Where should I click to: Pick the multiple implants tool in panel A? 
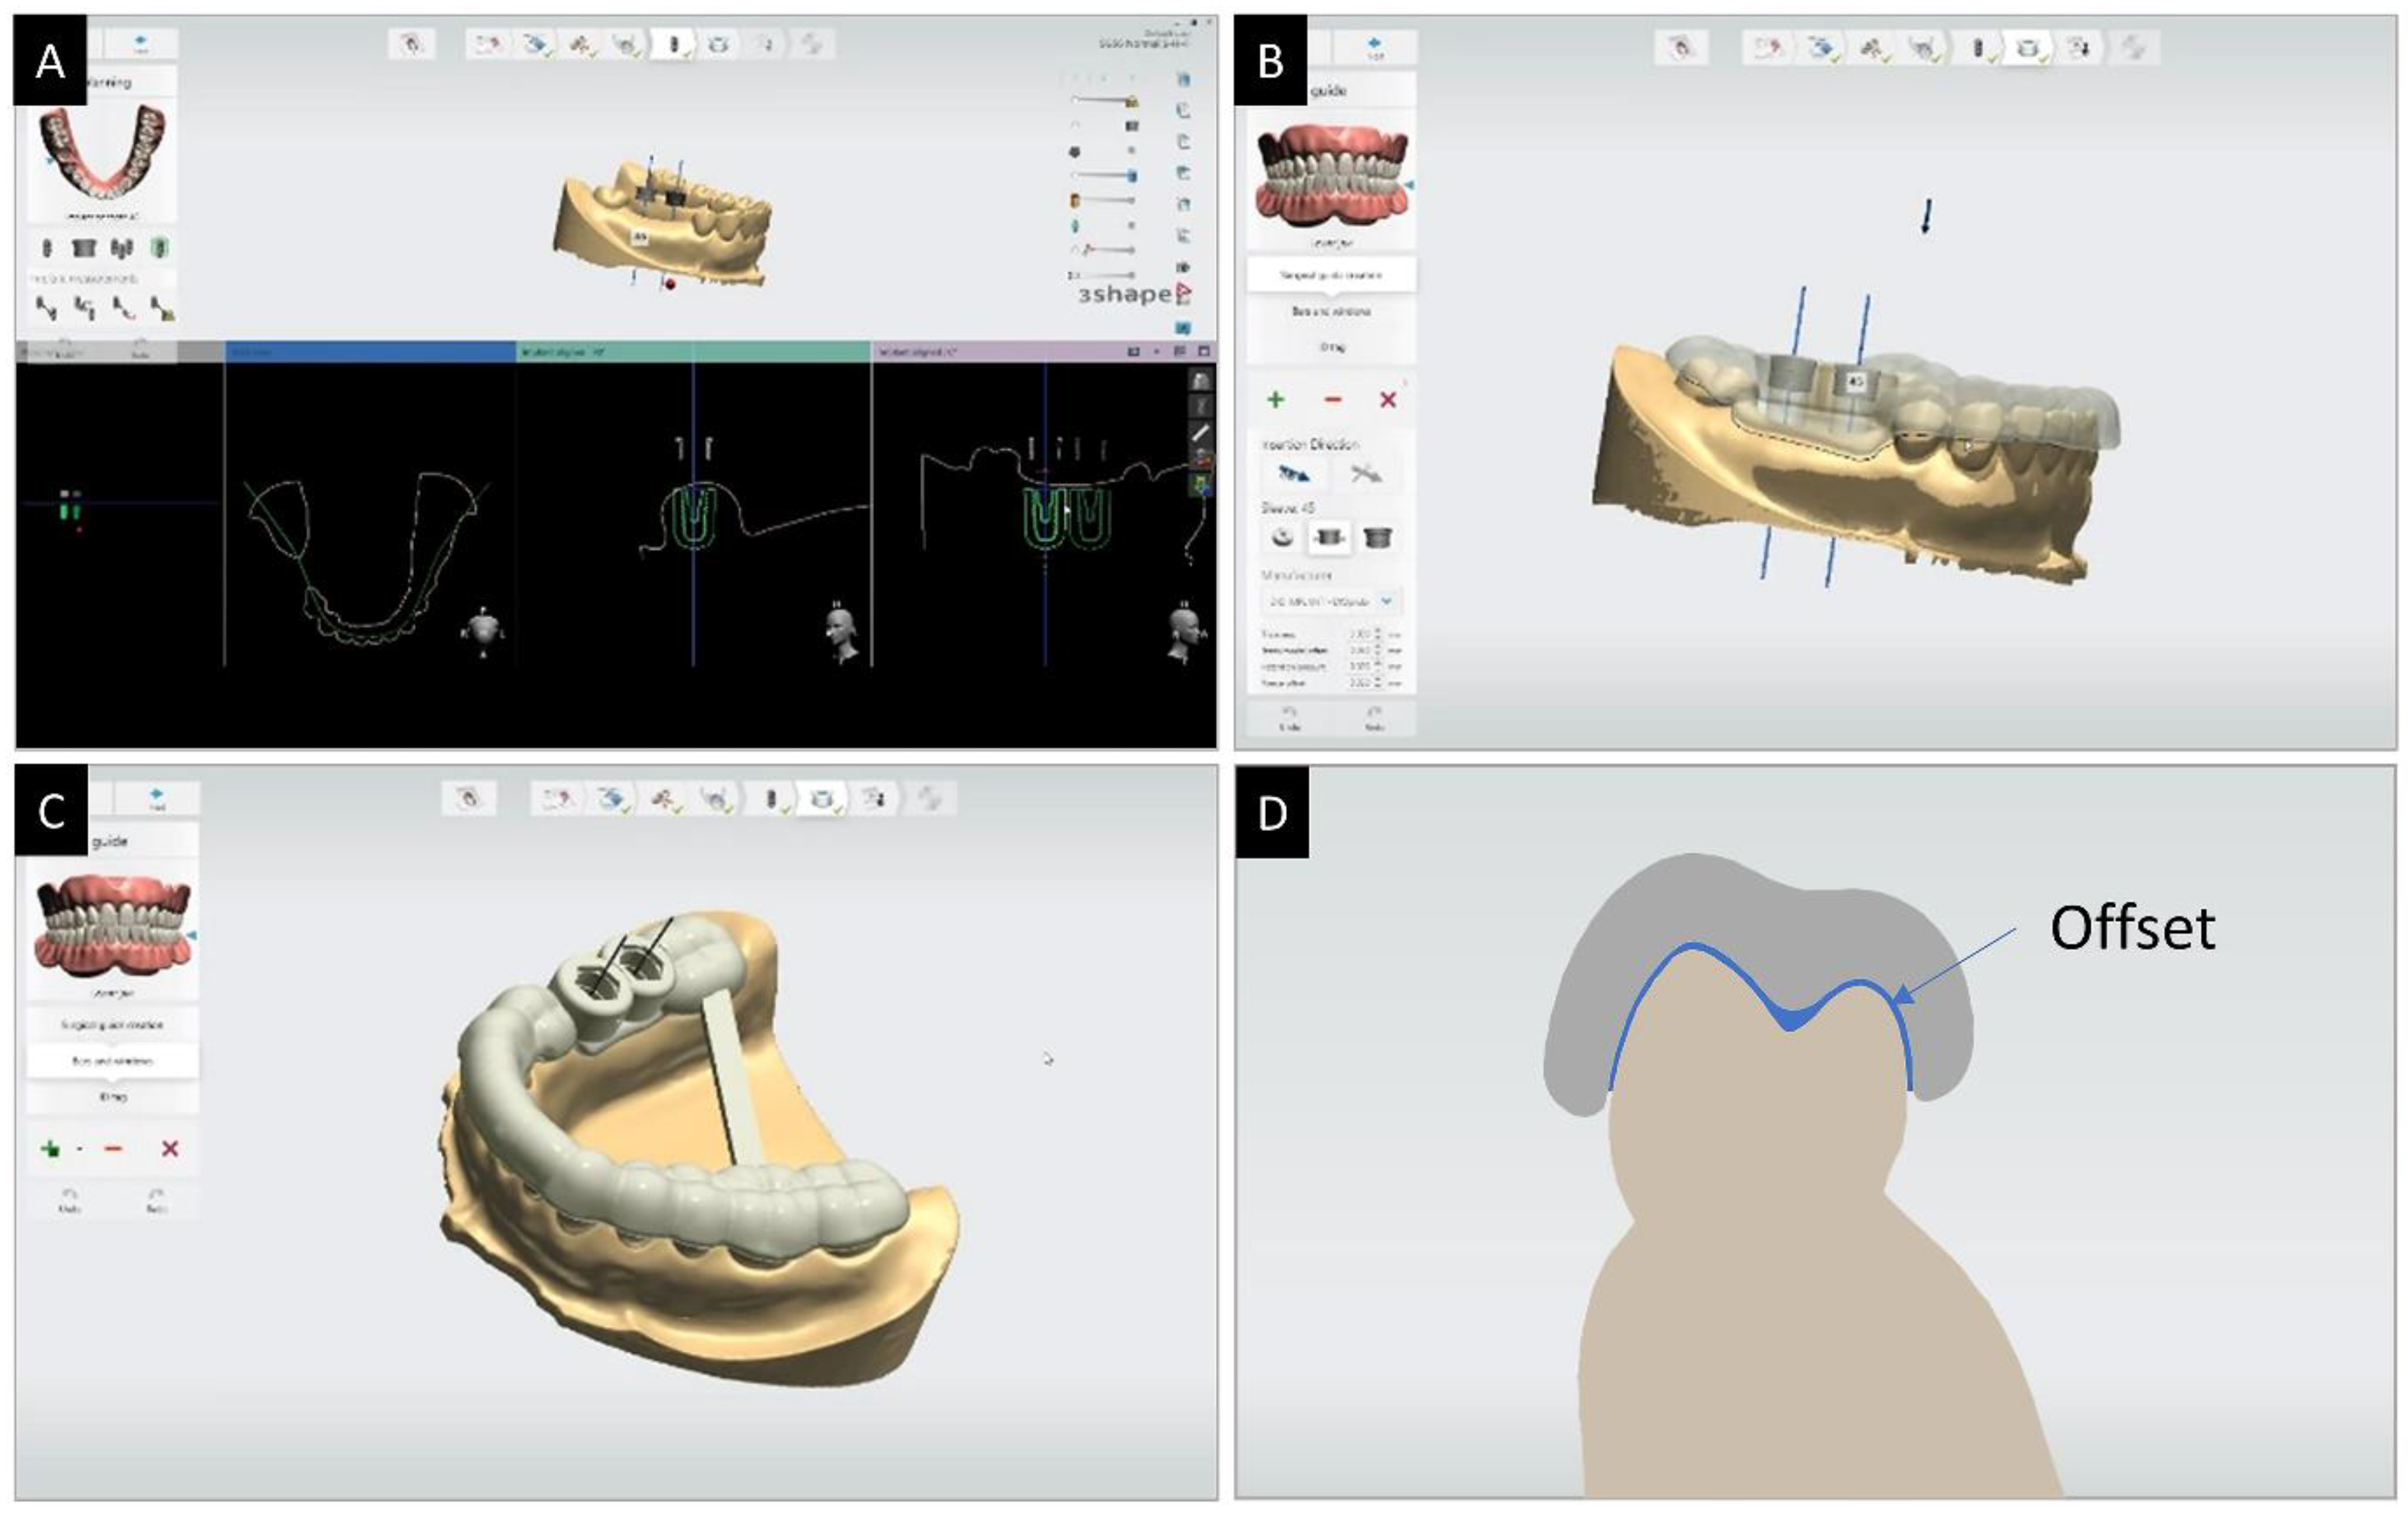pos(122,248)
